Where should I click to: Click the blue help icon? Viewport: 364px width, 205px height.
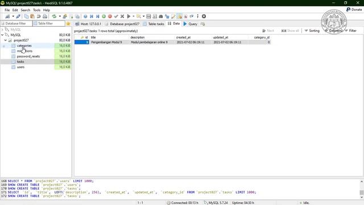coord(85,17)
